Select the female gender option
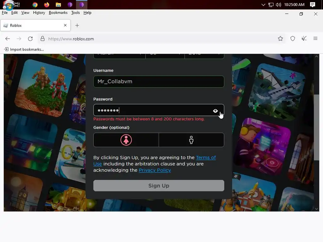 click(x=126, y=140)
